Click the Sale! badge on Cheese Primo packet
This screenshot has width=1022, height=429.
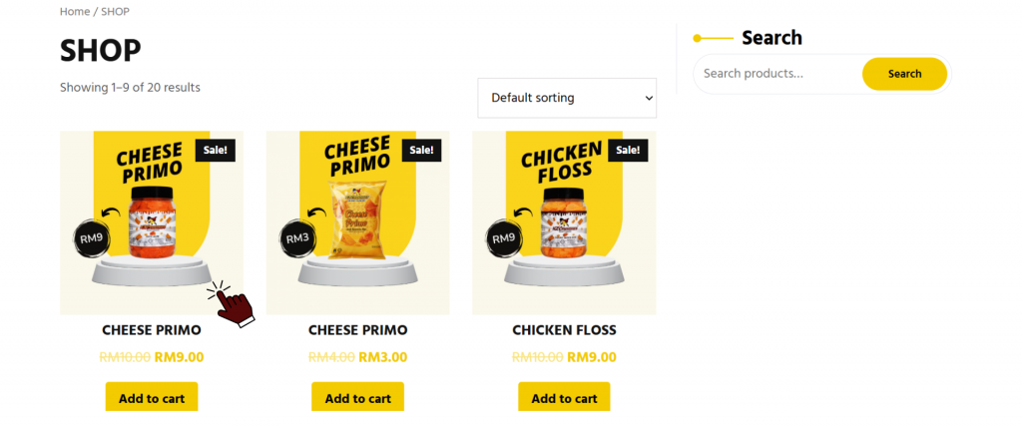point(421,150)
